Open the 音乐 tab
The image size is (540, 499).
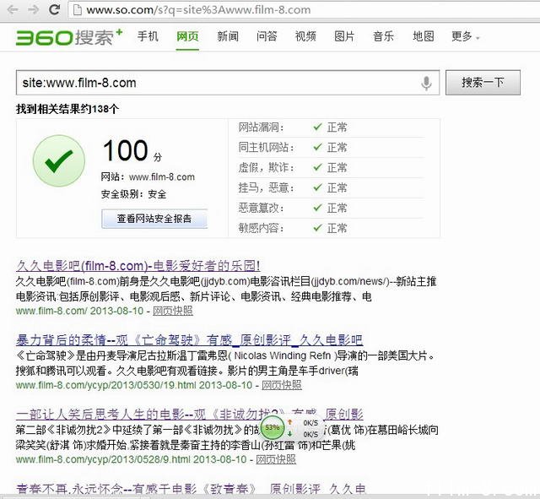pyautogui.click(x=383, y=36)
